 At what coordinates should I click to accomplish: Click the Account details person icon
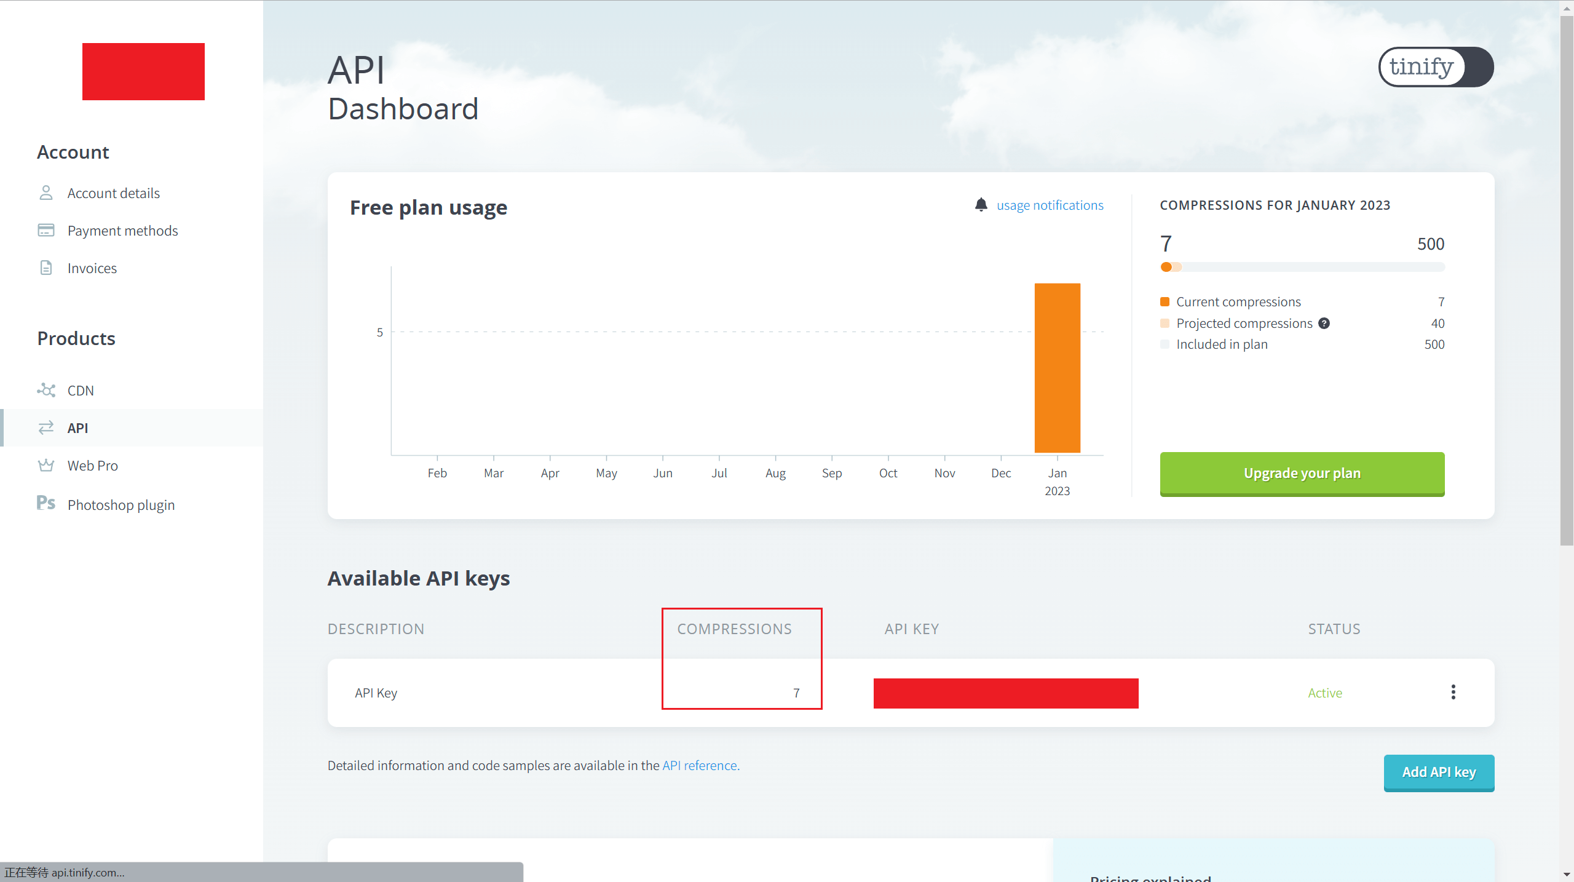click(x=46, y=193)
